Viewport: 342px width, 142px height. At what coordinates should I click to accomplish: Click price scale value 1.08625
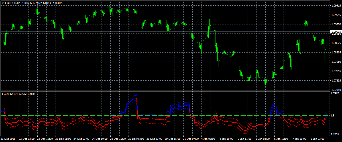(336, 43)
